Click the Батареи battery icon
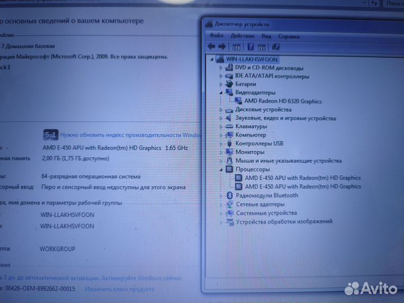404x303 pixels. [x=229, y=84]
